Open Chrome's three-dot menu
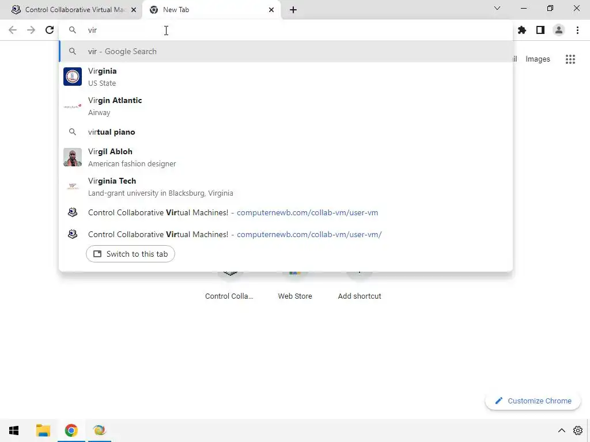Viewport: 590px width, 442px height. [577, 30]
